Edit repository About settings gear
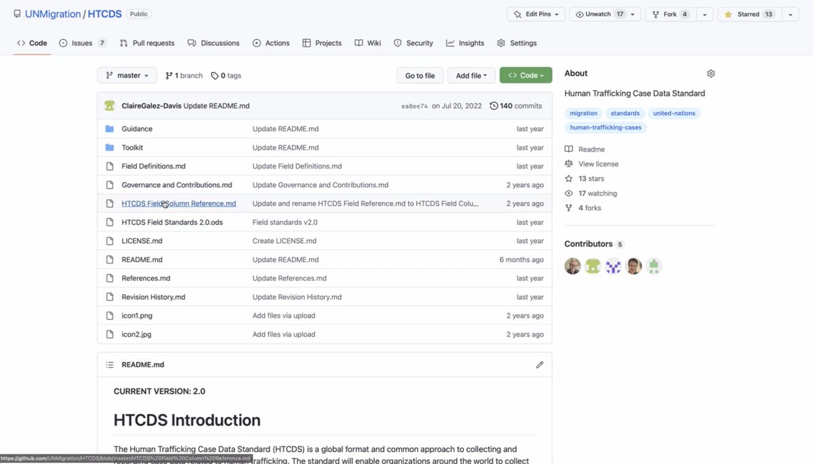 click(711, 73)
